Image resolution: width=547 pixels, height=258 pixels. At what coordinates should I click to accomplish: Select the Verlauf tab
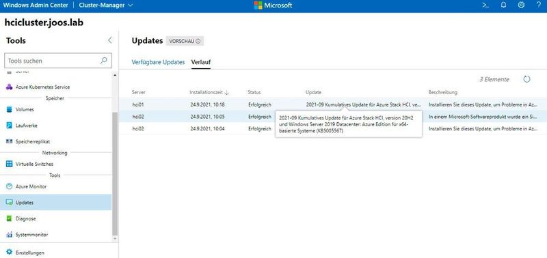(201, 62)
